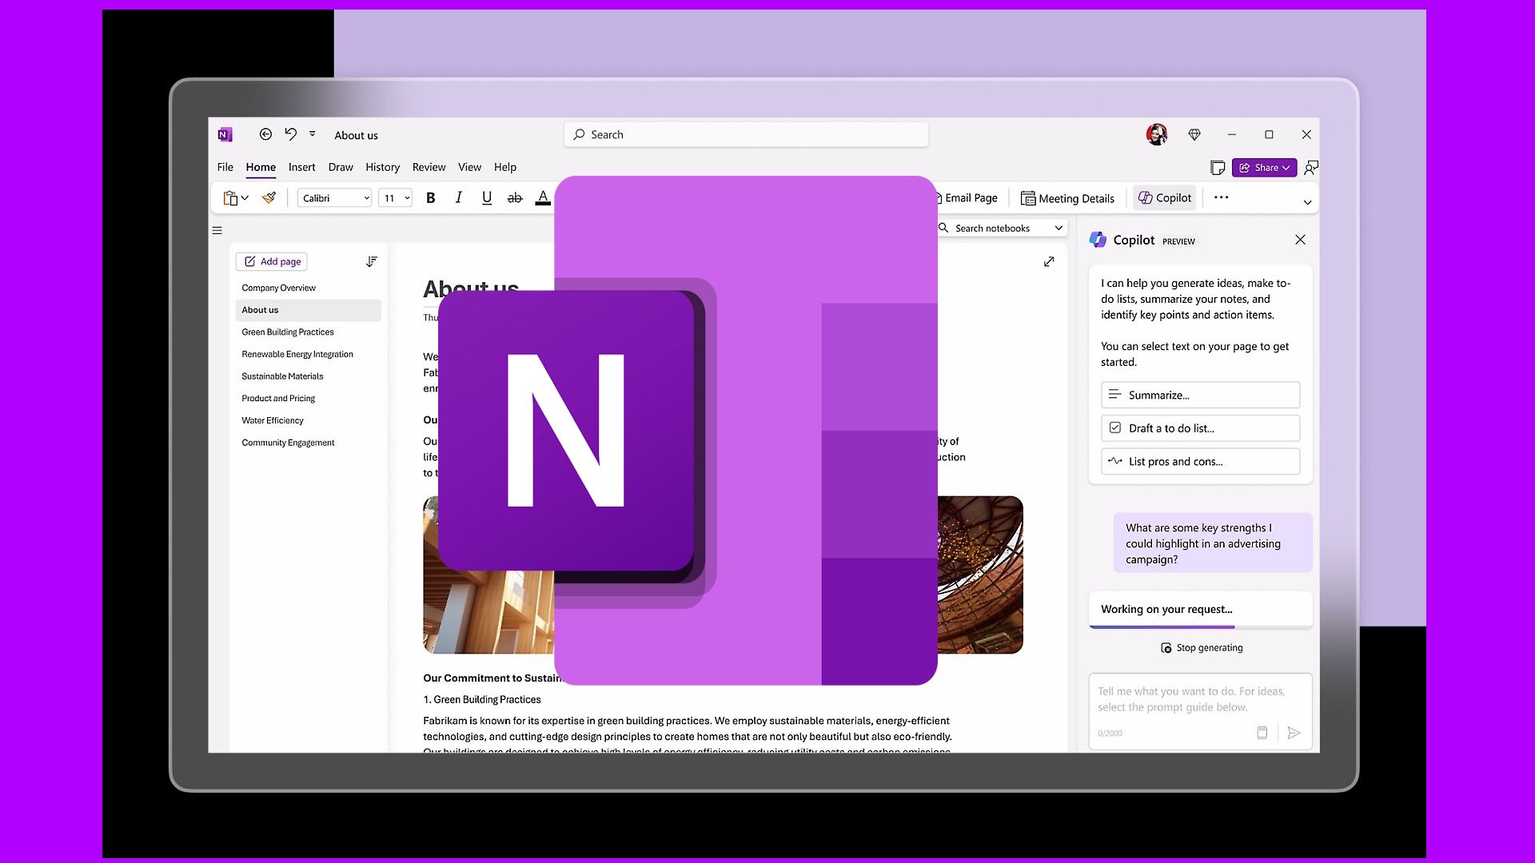Expand the more options ellipsis menu
Image resolution: width=1535 pixels, height=863 pixels.
[x=1220, y=197]
